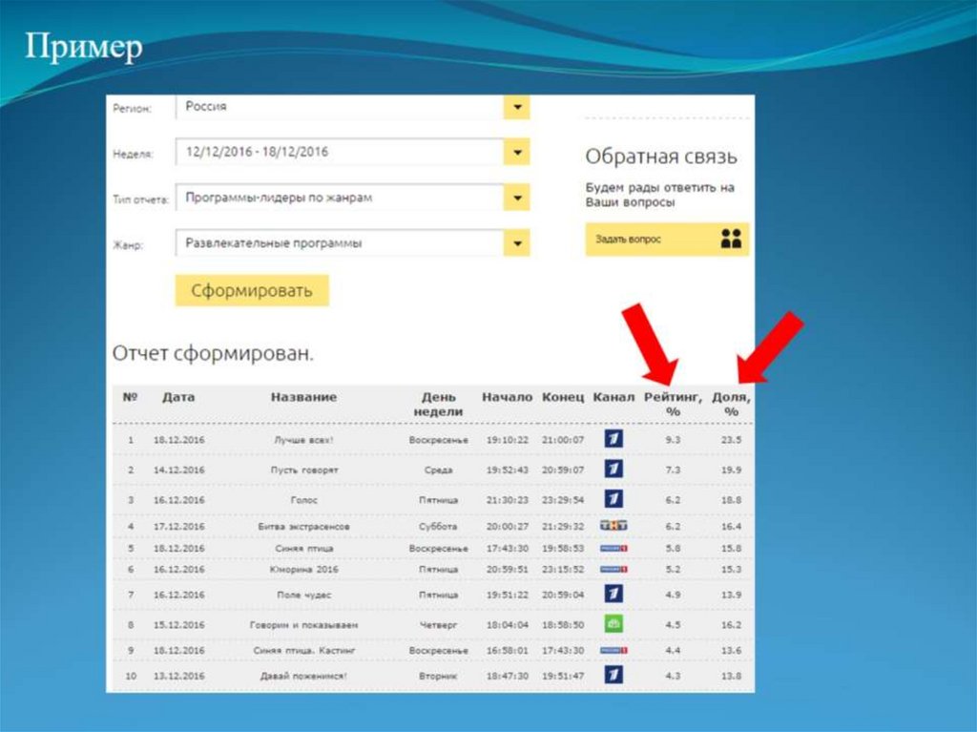
Task: Click Россия 1 logo in Синяя птица. Кастинг row
Action: click(613, 650)
